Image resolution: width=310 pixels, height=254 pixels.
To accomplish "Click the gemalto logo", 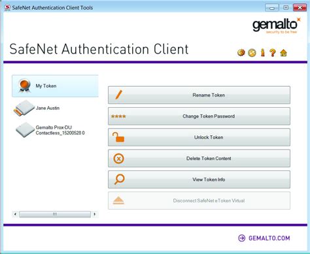I will (x=277, y=25).
